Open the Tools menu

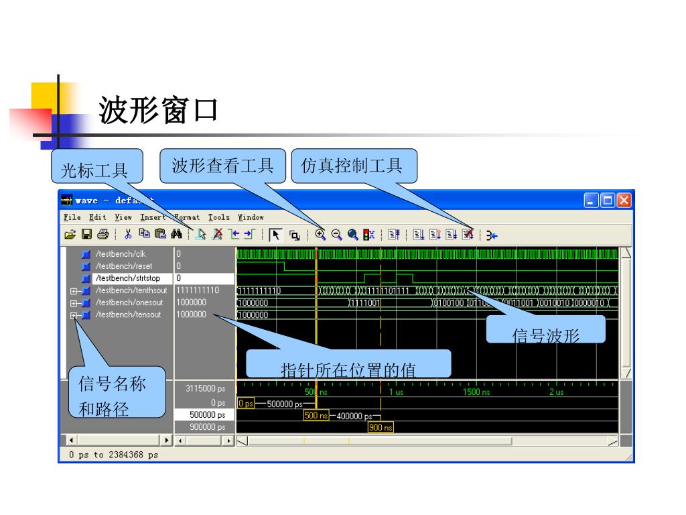(219, 217)
